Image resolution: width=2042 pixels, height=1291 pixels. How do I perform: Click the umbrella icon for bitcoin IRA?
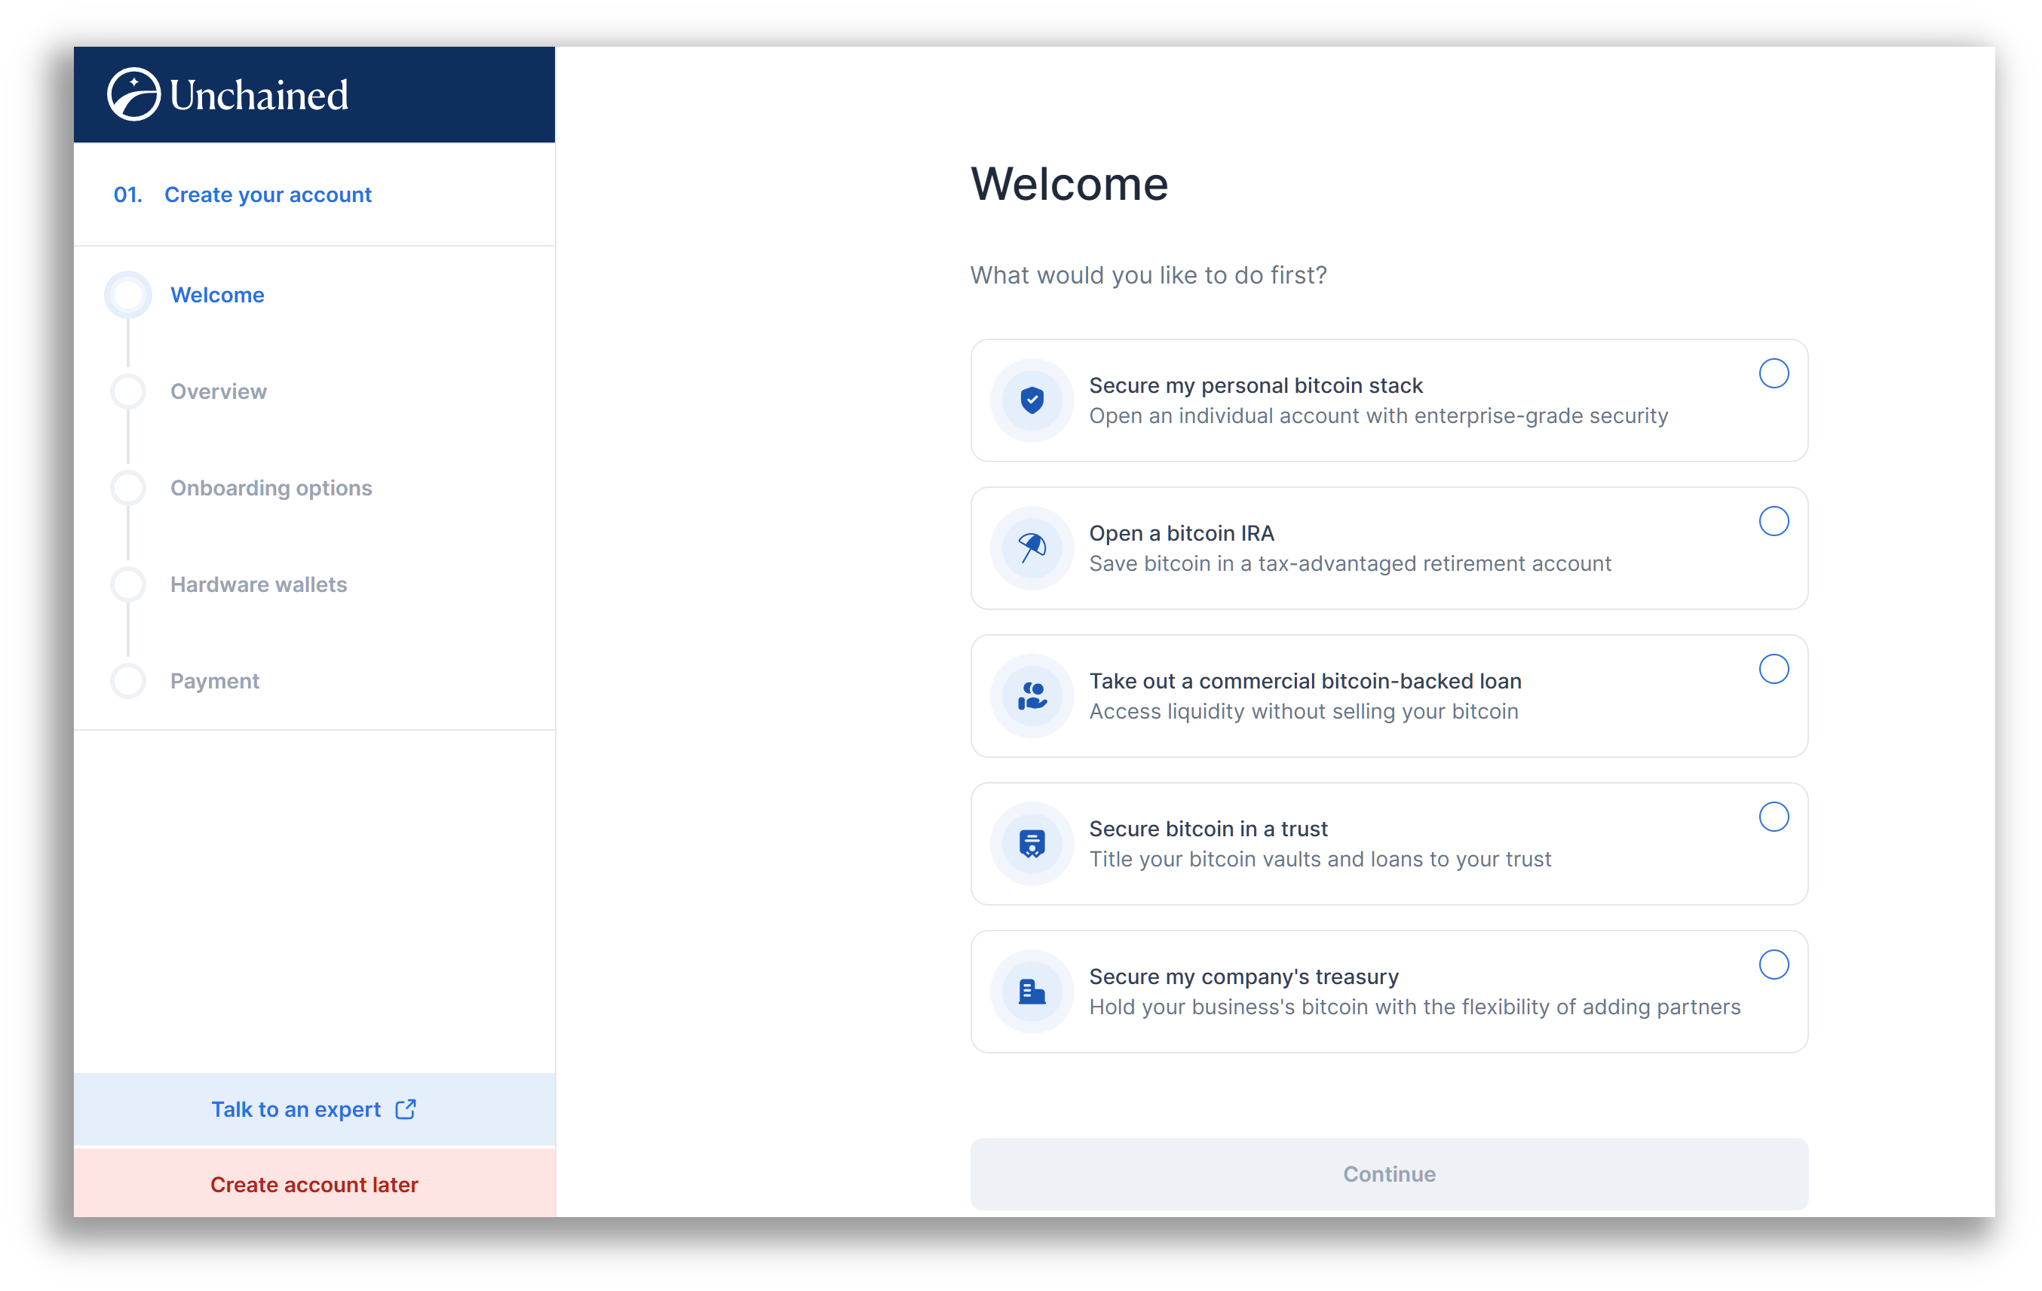click(x=1031, y=548)
